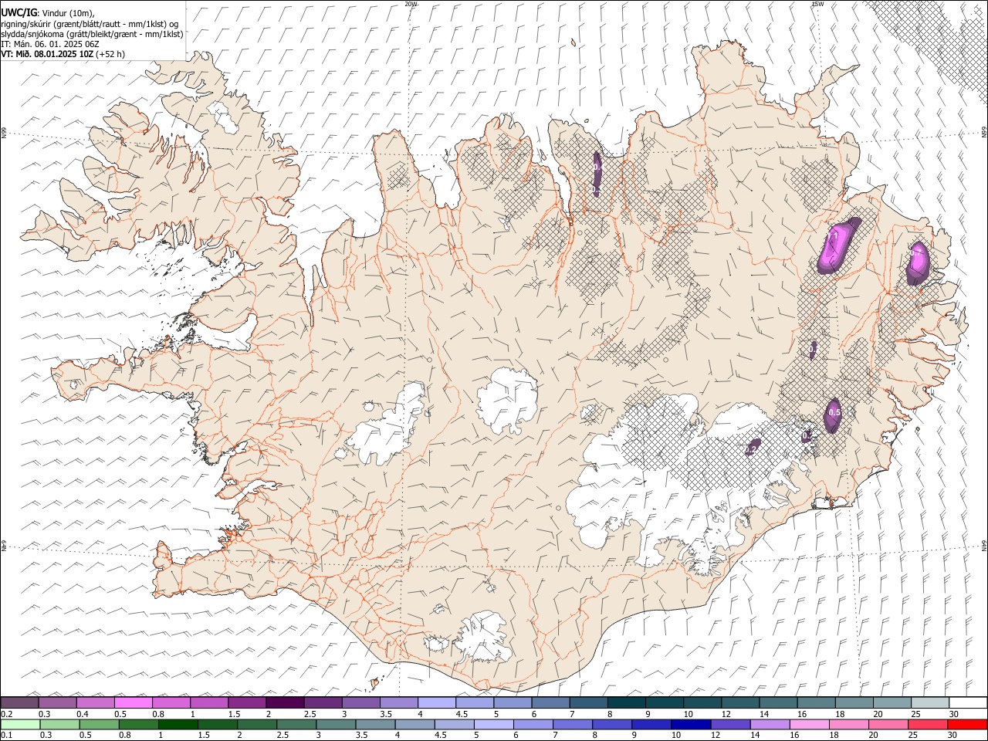Click the lower legend swatch starting at 2.5

point(296,724)
